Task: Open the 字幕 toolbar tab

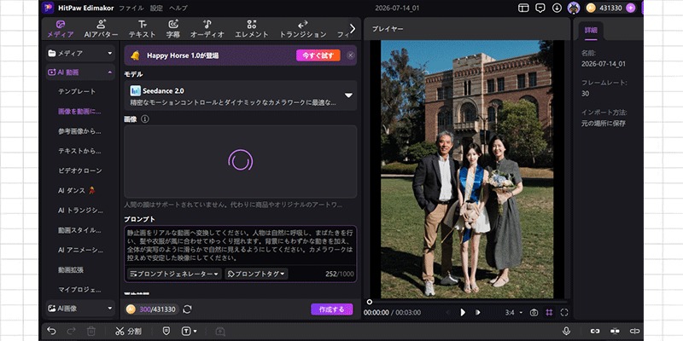Action: coord(173,29)
